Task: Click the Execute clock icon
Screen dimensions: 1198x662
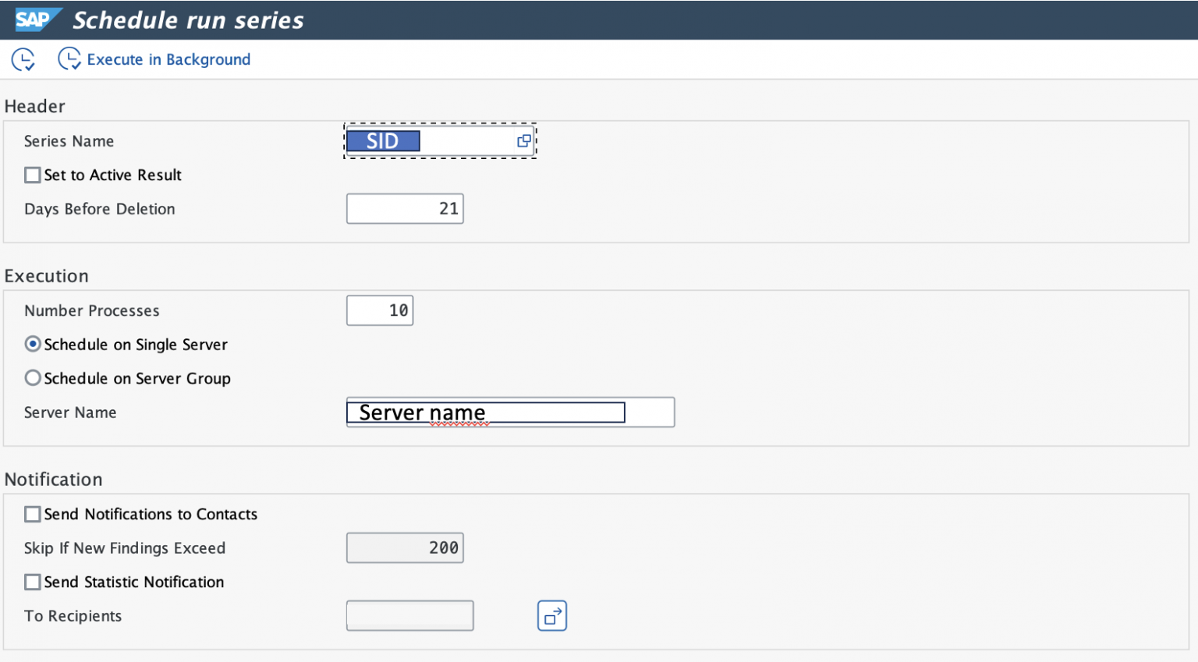Action: [x=23, y=59]
